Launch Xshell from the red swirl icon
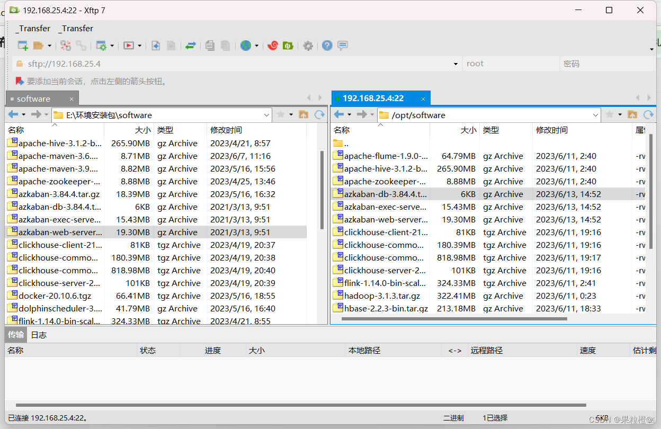The image size is (661, 429). 273,46
